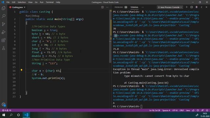The height and width of the screenshot is (118, 210).
Task: Open the File menu
Action: 8,2
